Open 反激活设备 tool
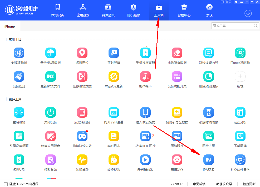The image size is (260, 187). [x=82, y=113]
